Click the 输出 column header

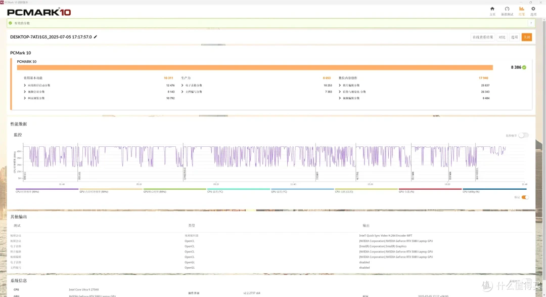tap(366, 226)
